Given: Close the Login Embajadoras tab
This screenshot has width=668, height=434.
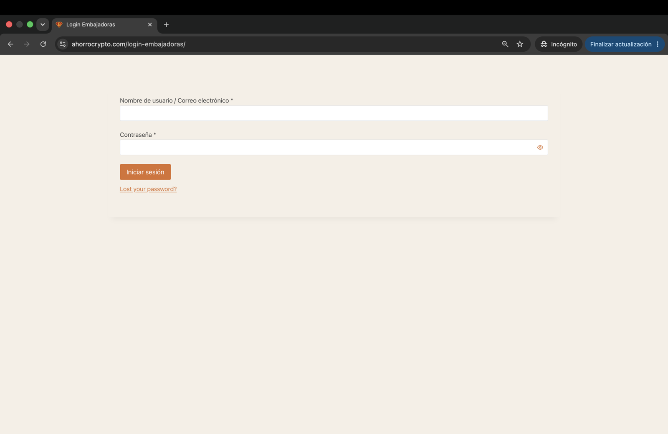Looking at the screenshot, I should [150, 25].
